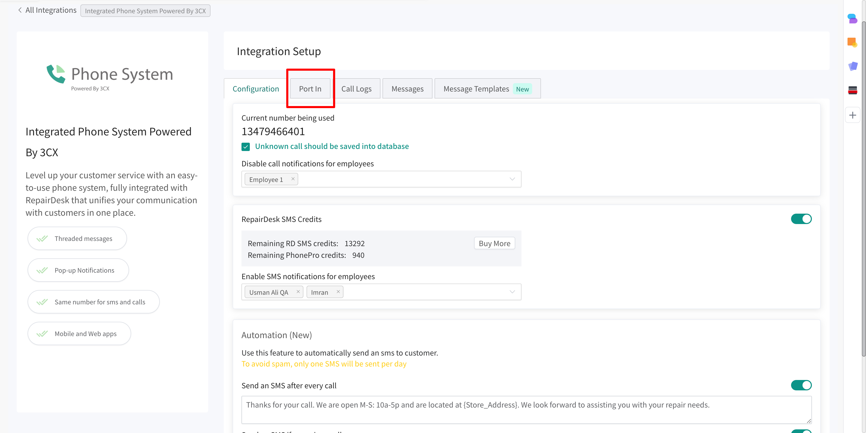Click back arrow beside All Integrations
The height and width of the screenshot is (433, 866).
pos(20,10)
